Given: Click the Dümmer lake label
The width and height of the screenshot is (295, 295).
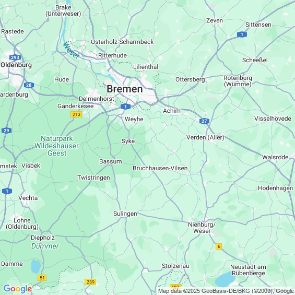Looking at the screenshot, I should coord(45,246).
